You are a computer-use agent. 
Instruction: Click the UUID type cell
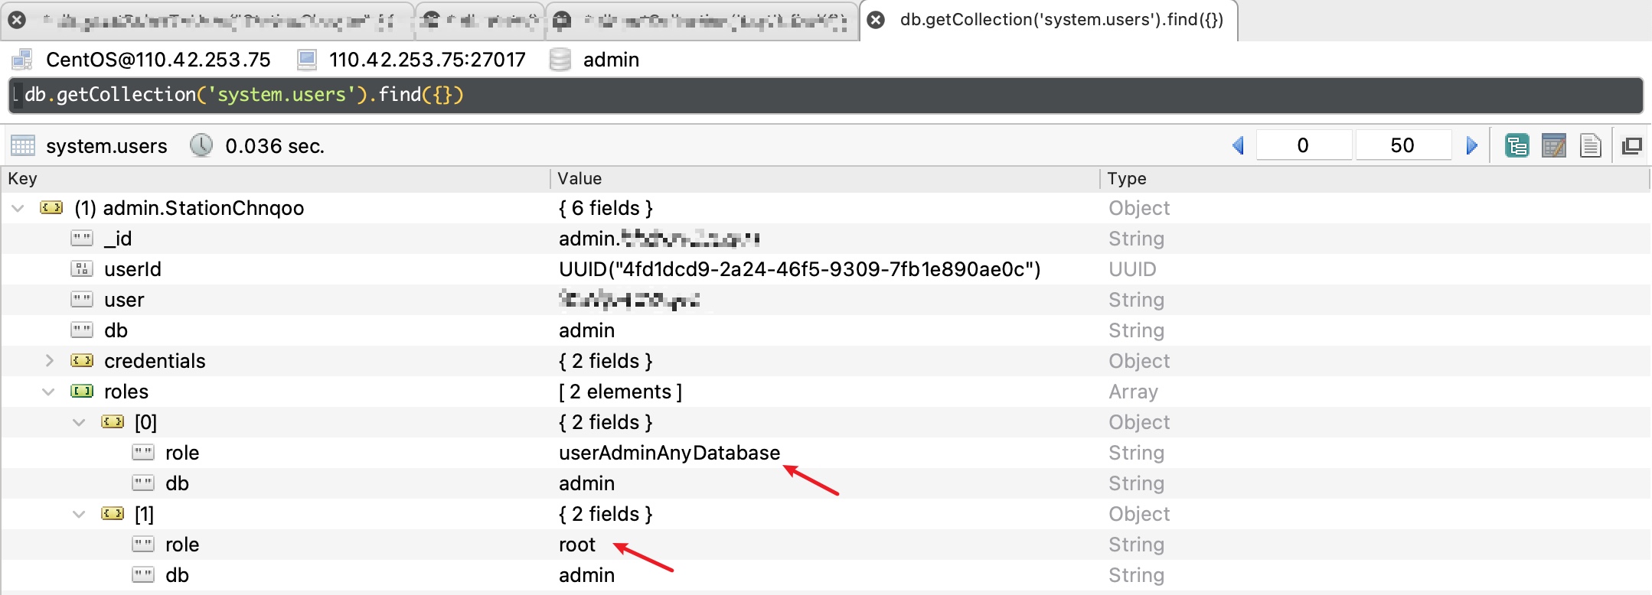pos(1132,269)
